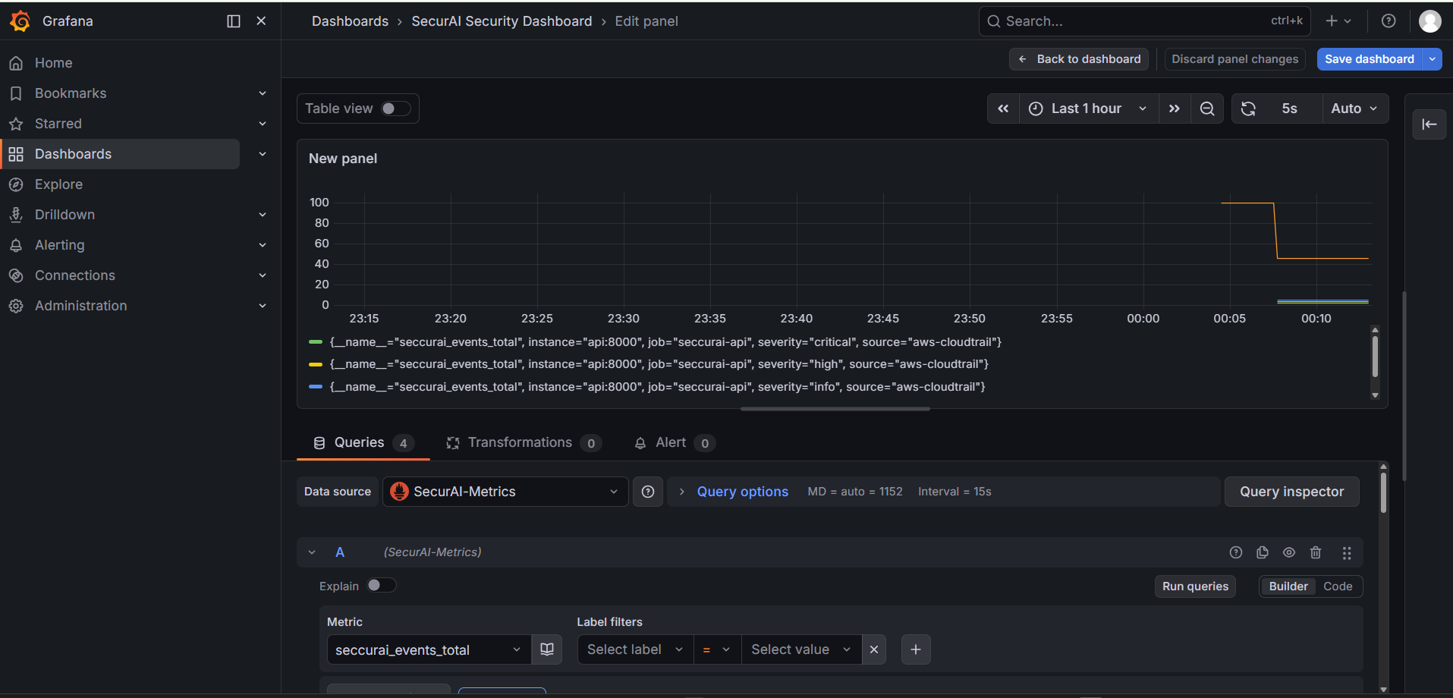Open Home in the sidebar
The width and height of the screenshot is (1453, 698).
tap(53, 63)
